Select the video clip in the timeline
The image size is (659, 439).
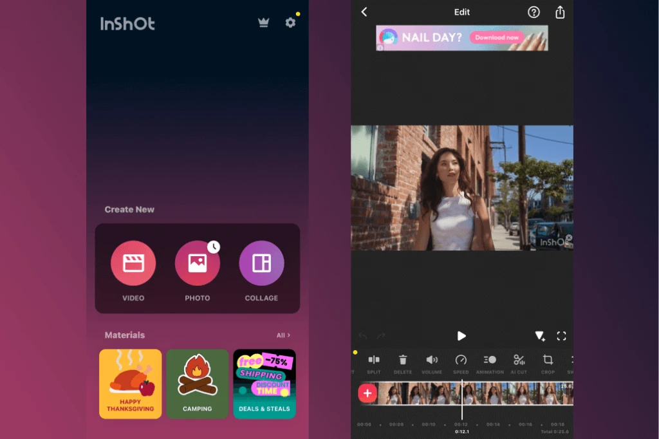pyautogui.click(x=475, y=393)
